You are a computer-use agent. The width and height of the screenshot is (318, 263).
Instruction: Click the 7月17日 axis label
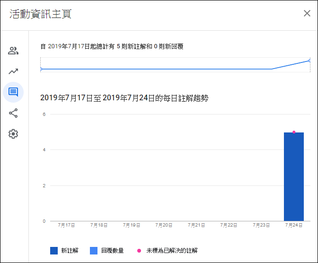click(x=66, y=225)
